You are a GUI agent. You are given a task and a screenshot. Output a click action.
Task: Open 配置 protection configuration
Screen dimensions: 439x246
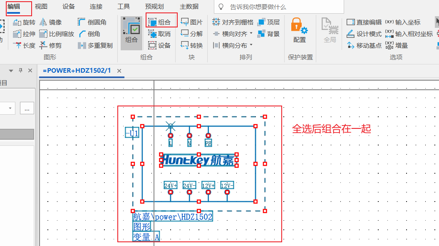(x=300, y=30)
